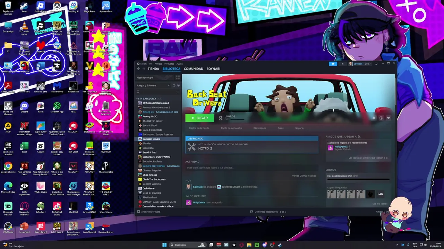444x249 pixels.
Task: Switch to the COMUNIDAD tab
Action: pos(194,69)
